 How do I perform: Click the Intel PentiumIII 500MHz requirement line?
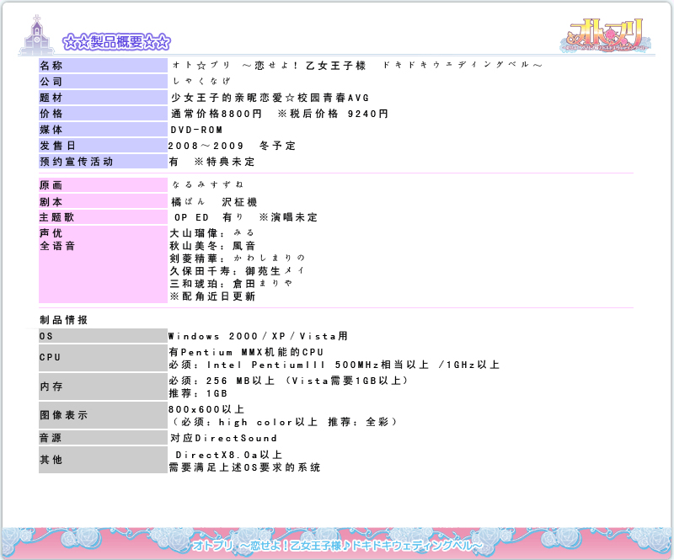[x=334, y=365]
